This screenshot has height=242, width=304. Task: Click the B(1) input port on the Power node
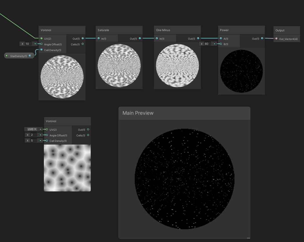coord(221,44)
